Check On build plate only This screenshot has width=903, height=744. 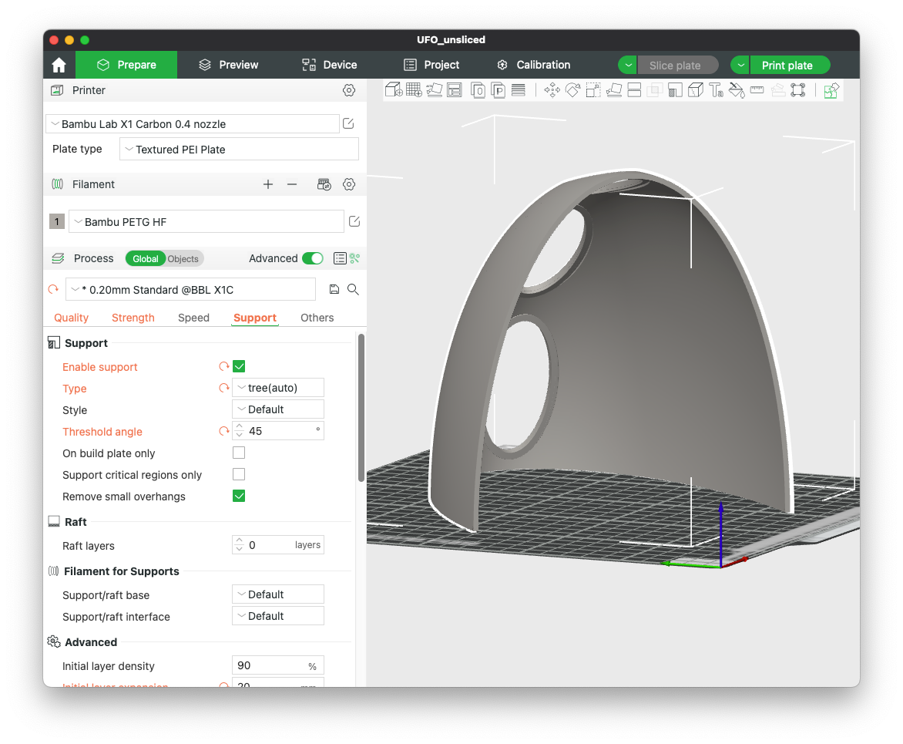click(239, 453)
